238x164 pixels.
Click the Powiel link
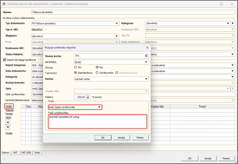coord(9,114)
